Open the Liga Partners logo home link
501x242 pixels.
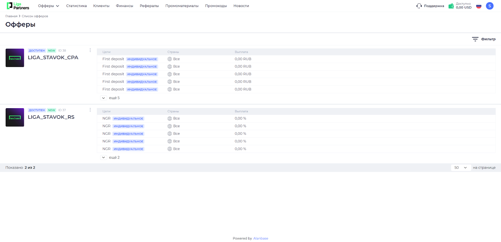pos(18,6)
